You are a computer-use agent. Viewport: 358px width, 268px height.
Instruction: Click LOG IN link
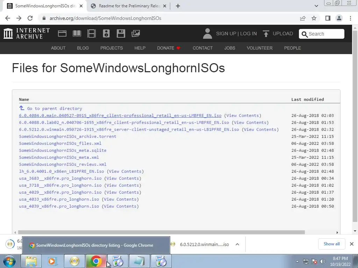click(x=249, y=33)
